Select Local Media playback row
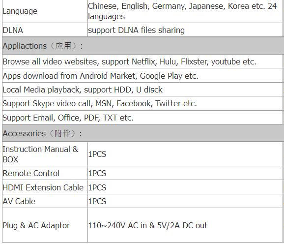The height and width of the screenshot is (245, 284). pyautogui.click(x=142, y=90)
